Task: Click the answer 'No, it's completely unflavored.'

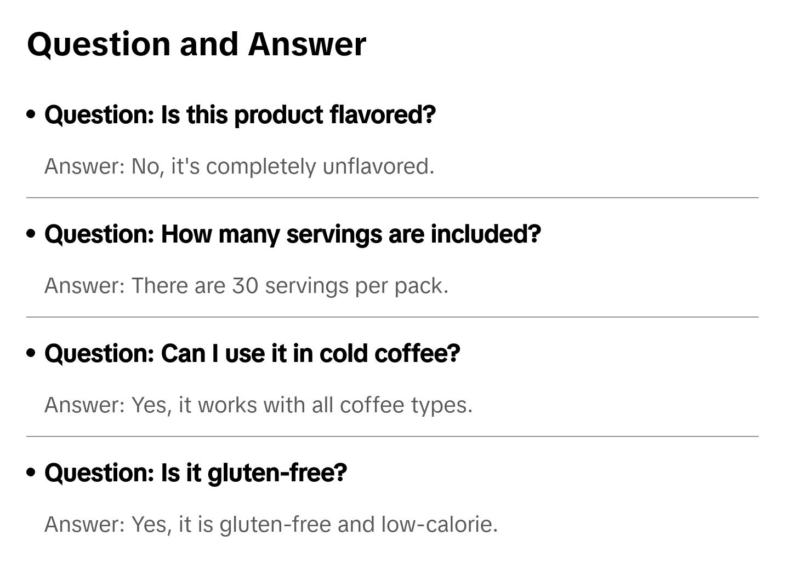Action: tap(239, 166)
